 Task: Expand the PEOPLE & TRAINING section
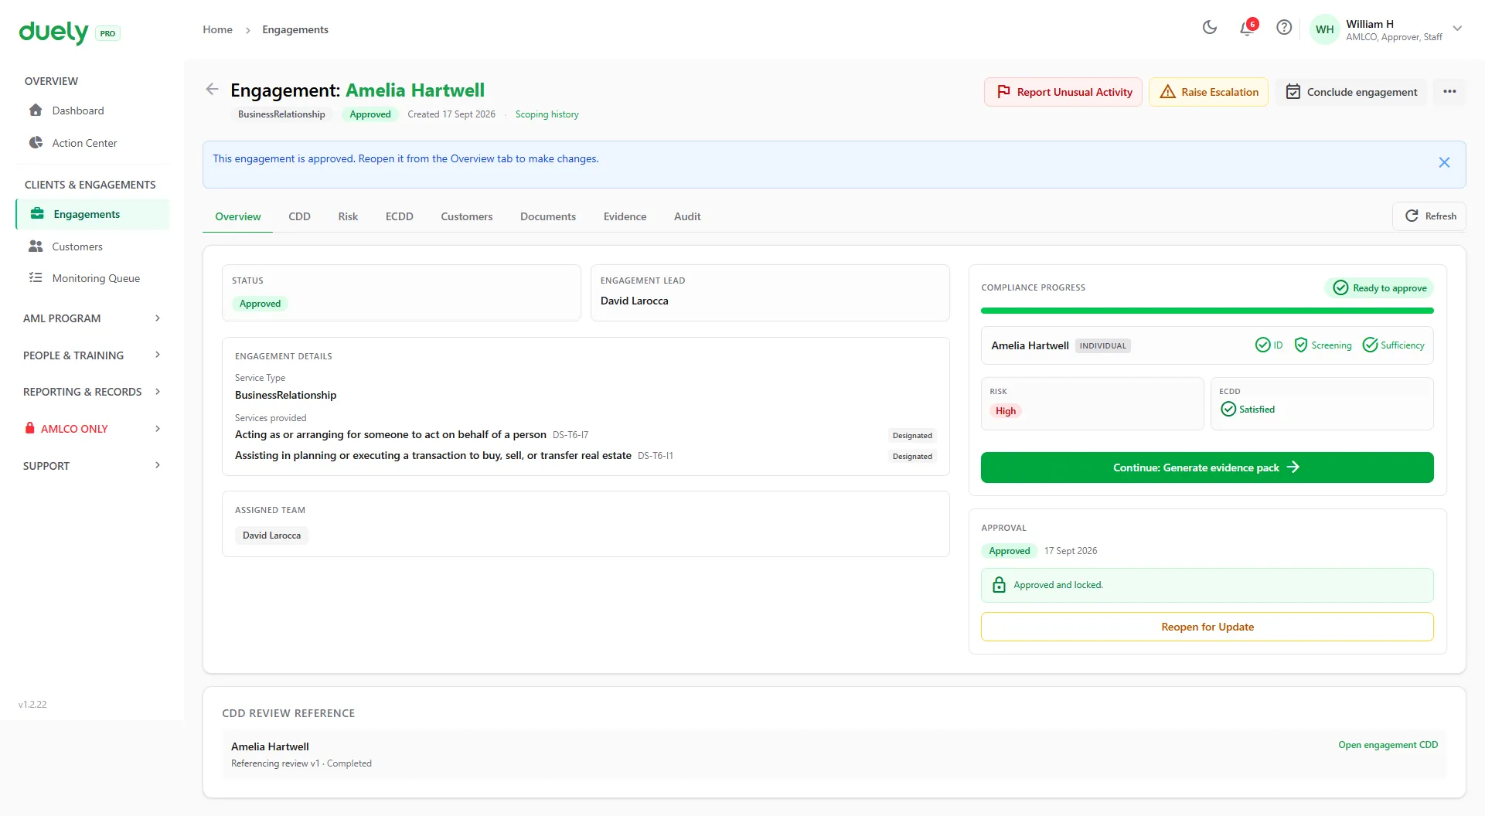click(x=93, y=355)
